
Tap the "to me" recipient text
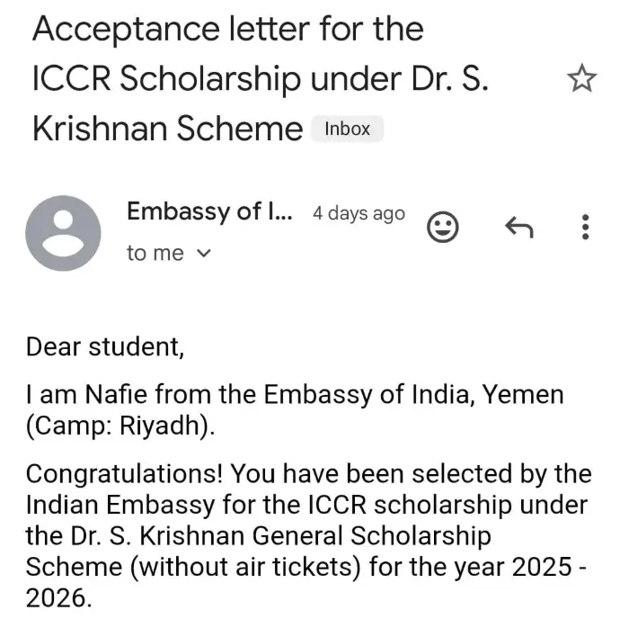(155, 254)
